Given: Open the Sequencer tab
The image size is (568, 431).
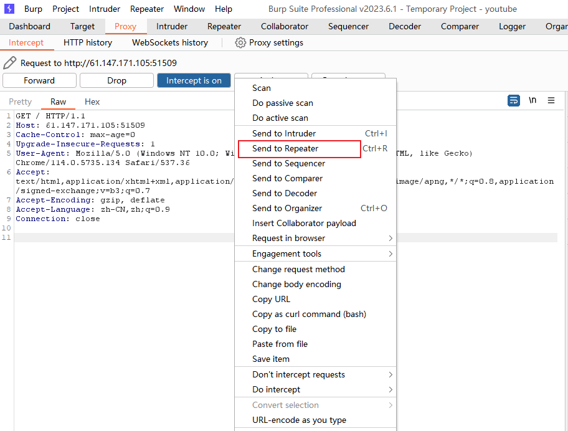Looking at the screenshot, I should click(348, 26).
